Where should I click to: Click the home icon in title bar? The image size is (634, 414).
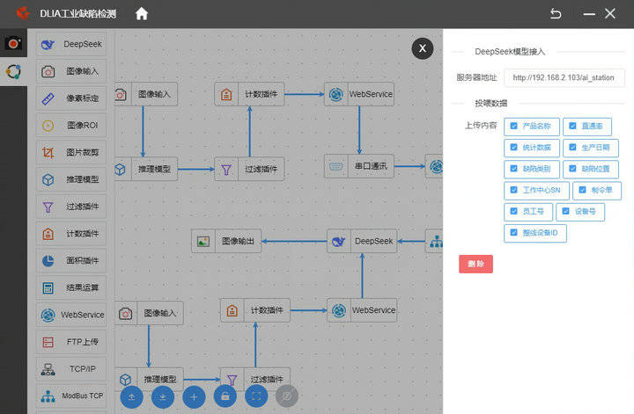142,14
